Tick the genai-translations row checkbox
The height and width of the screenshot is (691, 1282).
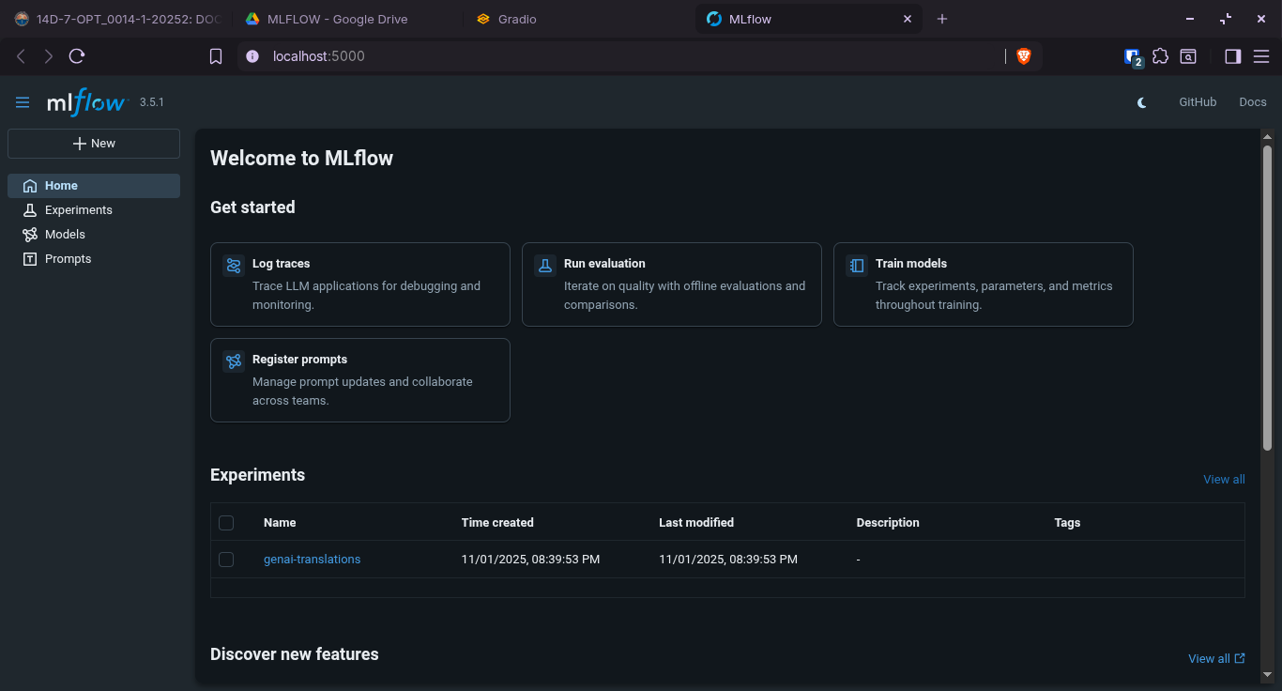(226, 560)
